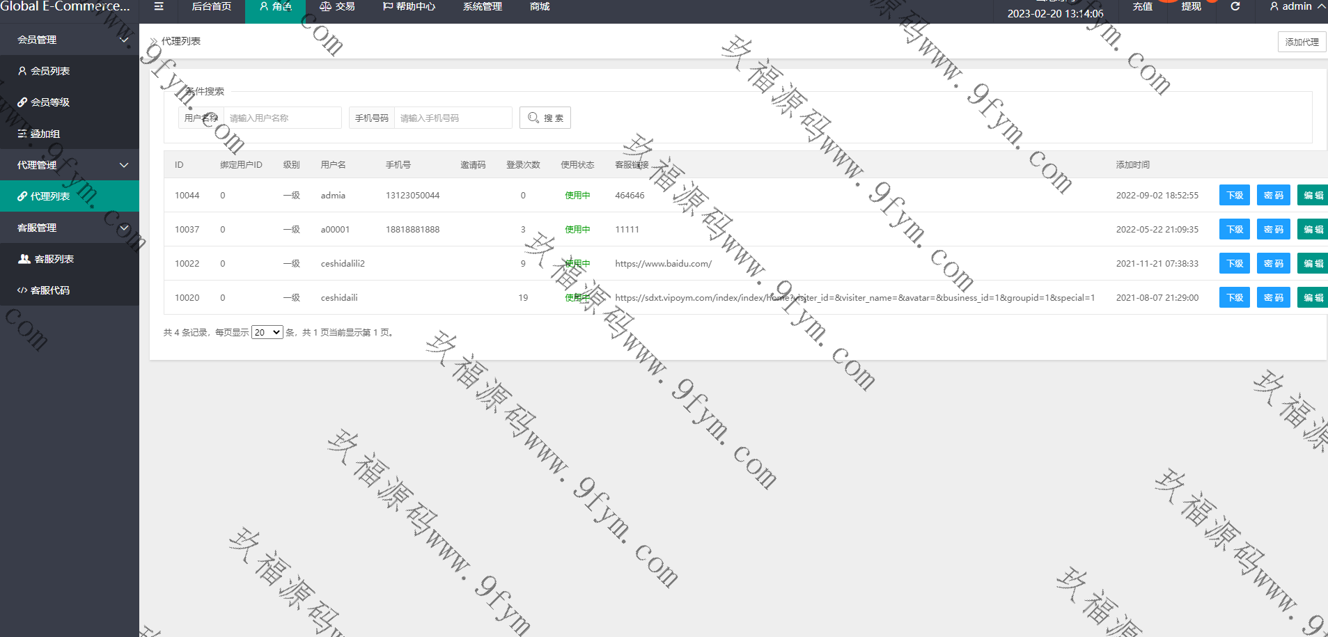Open the per-page count dropdown
The width and height of the screenshot is (1328, 637).
click(267, 333)
